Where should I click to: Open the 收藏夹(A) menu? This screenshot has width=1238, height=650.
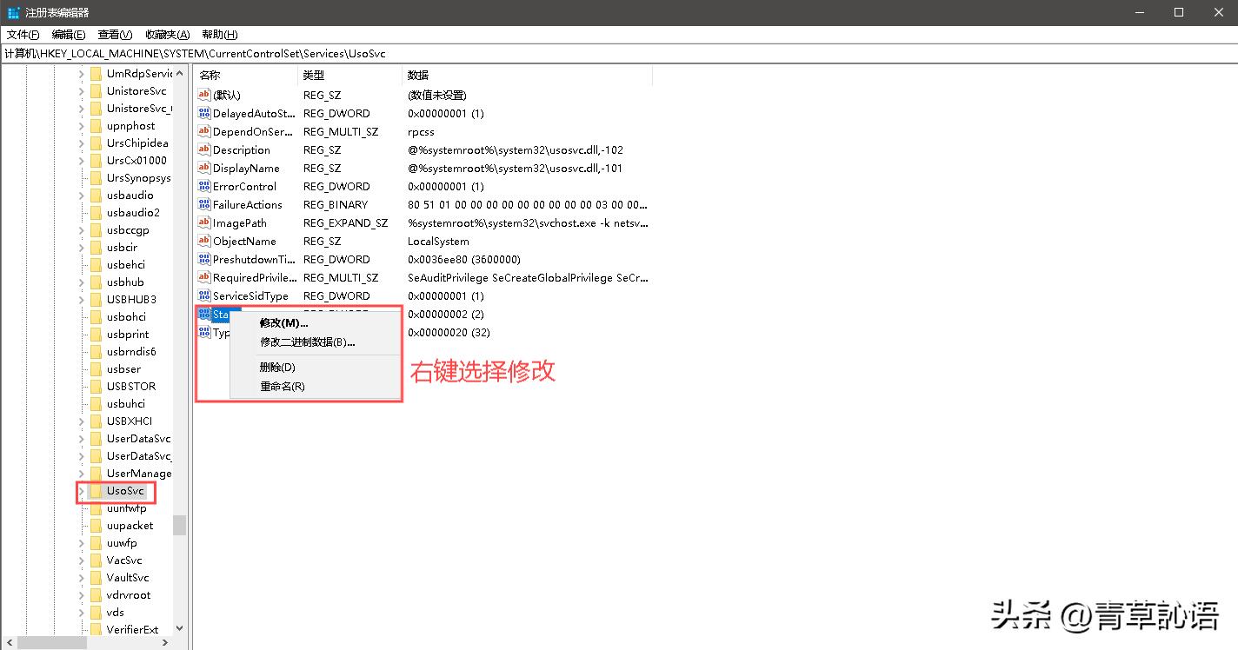tap(167, 35)
